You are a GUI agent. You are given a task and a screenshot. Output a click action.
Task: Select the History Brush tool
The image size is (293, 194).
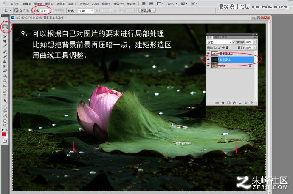(x=5, y=66)
